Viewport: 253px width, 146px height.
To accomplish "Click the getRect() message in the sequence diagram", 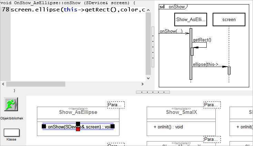I will [x=202, y=40].
